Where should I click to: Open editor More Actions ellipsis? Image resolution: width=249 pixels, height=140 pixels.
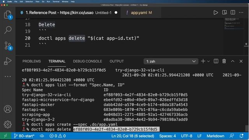(x=241, y=12)
